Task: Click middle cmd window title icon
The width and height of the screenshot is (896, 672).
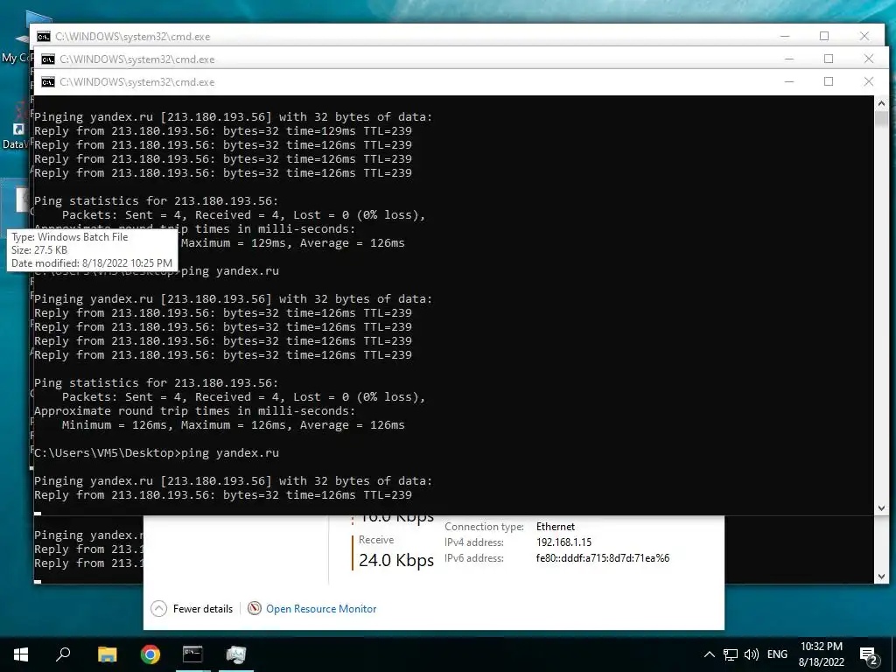Action: click(x=48, y=59)
